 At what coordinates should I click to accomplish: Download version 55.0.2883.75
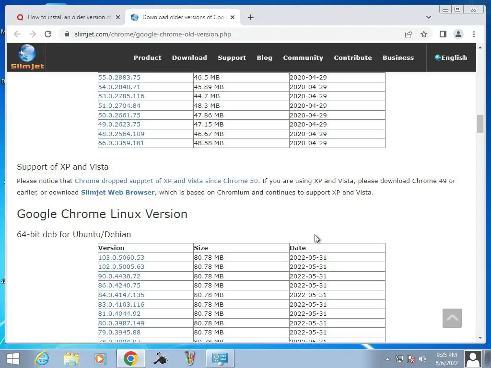click(119, 77)
